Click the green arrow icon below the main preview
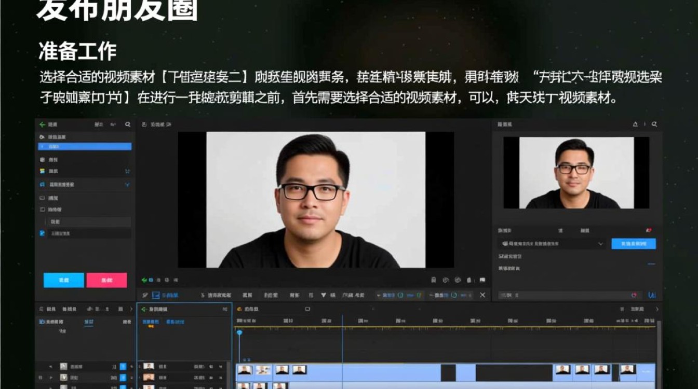 pos(144,280)
